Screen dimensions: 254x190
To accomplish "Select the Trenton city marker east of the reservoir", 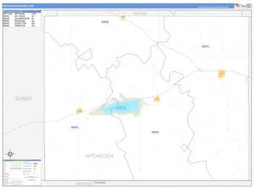I will (x=157, y=99).
